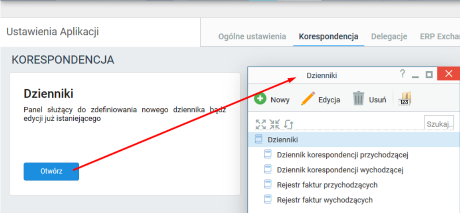Focus the Szukaj search field
The width and height of the screenshot is (460, 213).
point(439,123)
